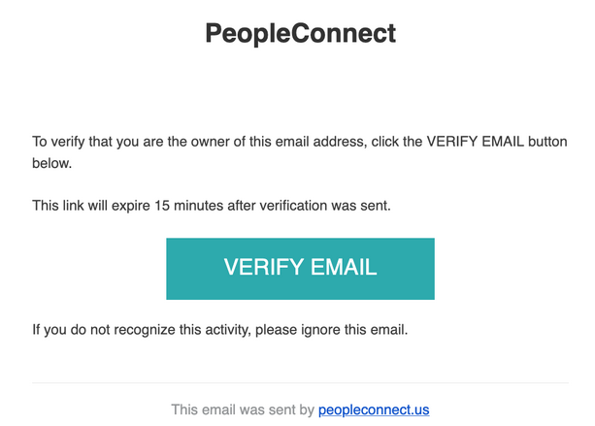Screen dimensions: 595x426
Task: Click the PeopleConnect heading
Action: pos(300,33)
